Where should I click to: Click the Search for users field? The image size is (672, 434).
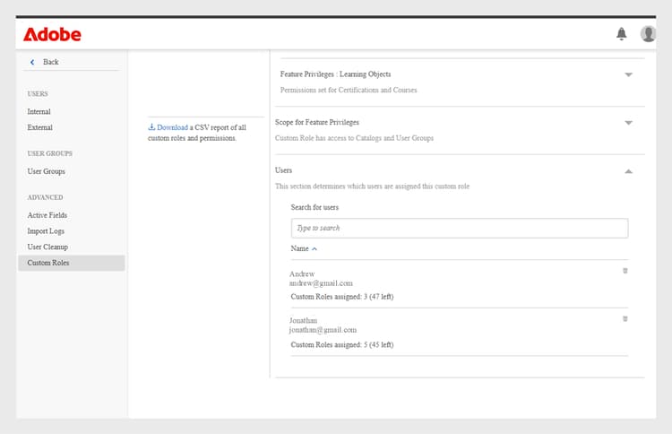pos(460,229)
